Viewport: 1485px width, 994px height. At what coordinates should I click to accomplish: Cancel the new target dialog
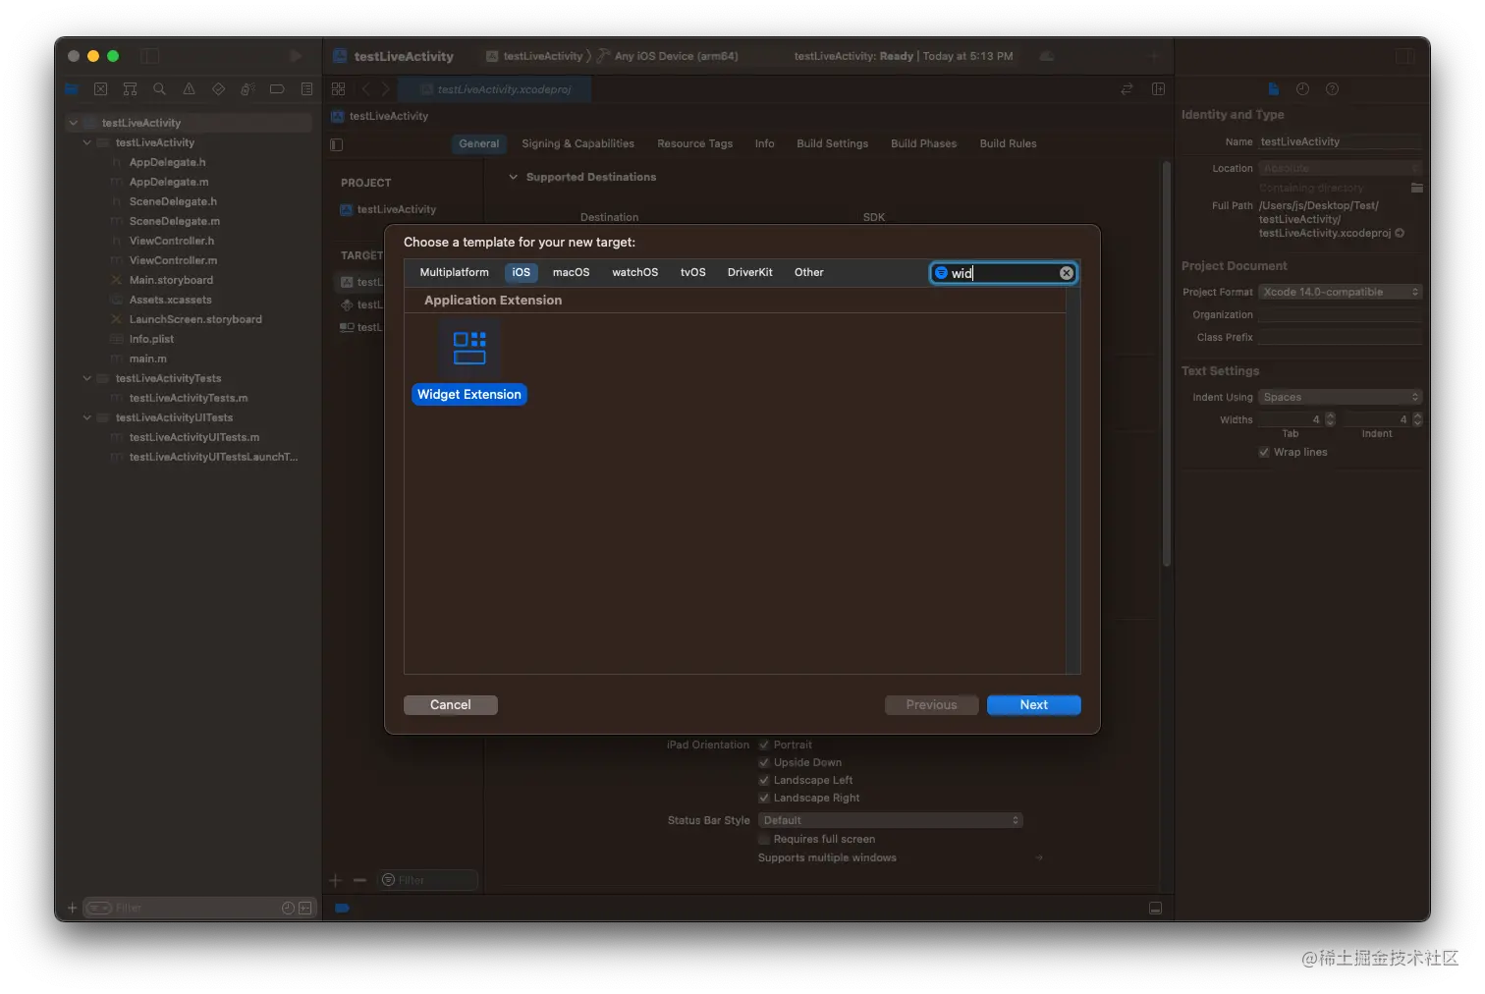(x=450, y=704)
